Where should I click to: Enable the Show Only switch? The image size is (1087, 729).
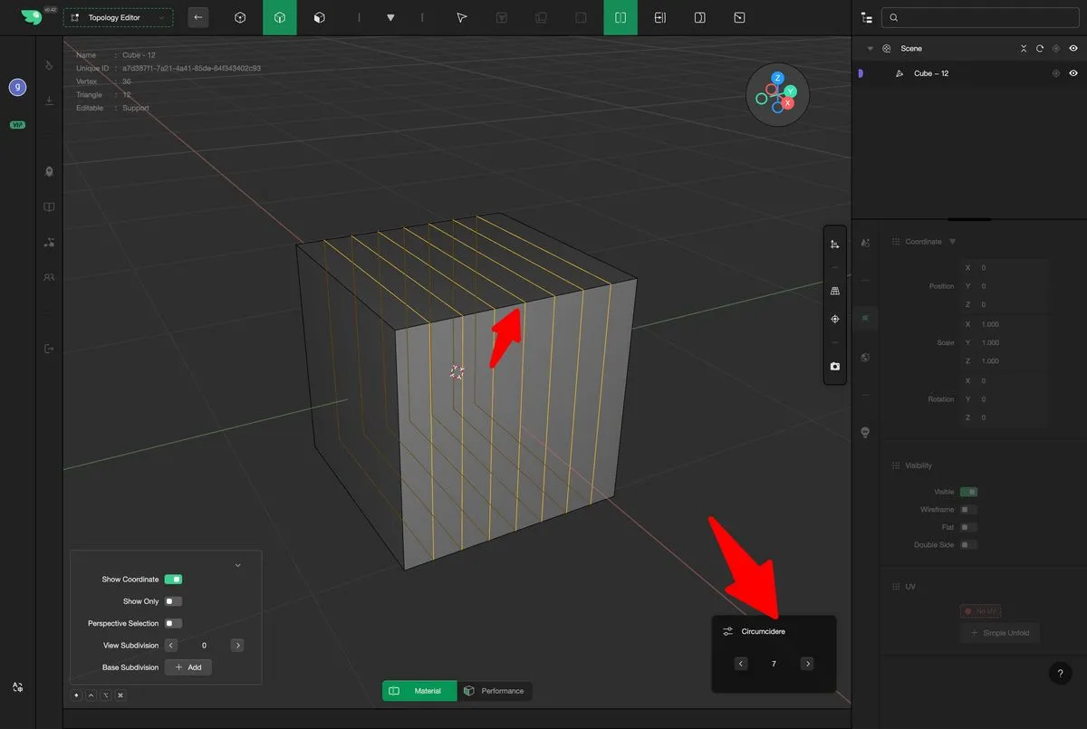click(173, 601)
